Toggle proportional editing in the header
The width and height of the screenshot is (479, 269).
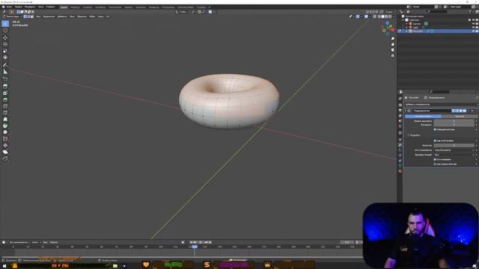[210, 12]
